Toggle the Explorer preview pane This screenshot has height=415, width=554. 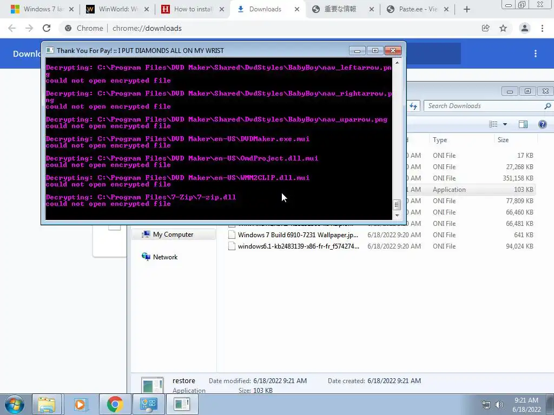(x=523, y=124)
